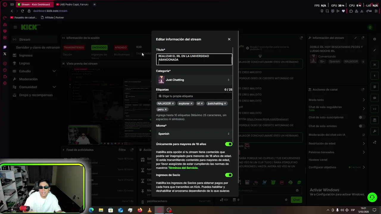
Task: Click the green Chat send button
Action: coord(296,200)
